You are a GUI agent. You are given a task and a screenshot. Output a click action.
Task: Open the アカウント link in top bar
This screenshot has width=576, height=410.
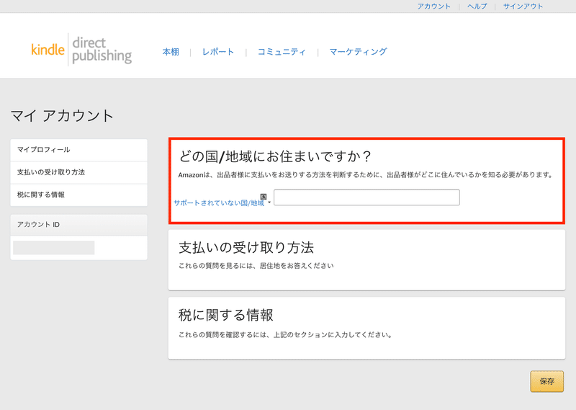click(433, 6)
